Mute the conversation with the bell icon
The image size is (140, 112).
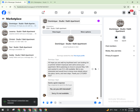click(x=116, y=38)
